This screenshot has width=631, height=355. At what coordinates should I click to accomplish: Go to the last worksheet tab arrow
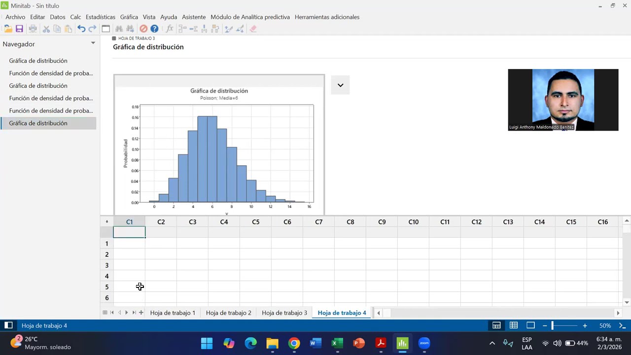tap(134, 313)
